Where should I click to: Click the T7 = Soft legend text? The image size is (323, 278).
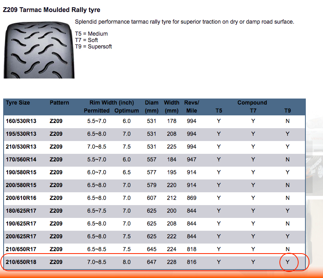pos(86,40)
